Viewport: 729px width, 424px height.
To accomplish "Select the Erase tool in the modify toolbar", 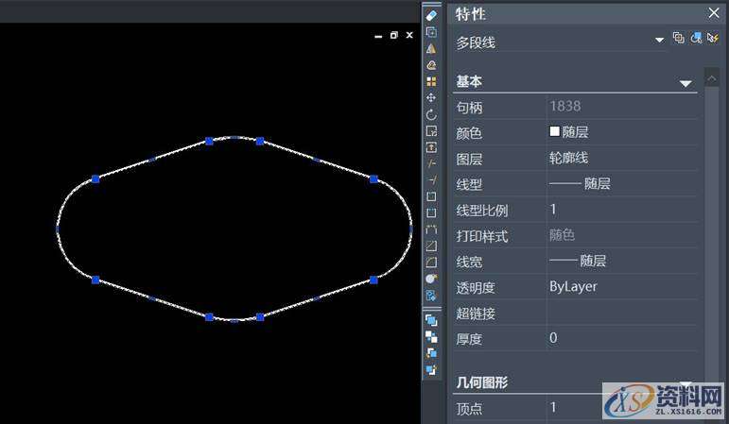I will (x=431, y=16).
